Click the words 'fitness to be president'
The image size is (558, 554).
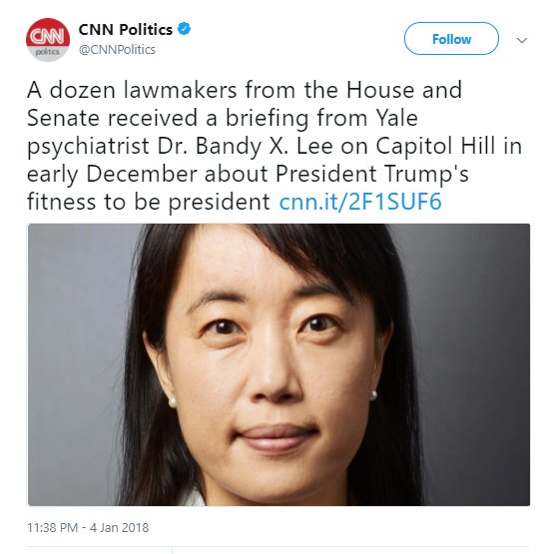(x=149, y=202)
